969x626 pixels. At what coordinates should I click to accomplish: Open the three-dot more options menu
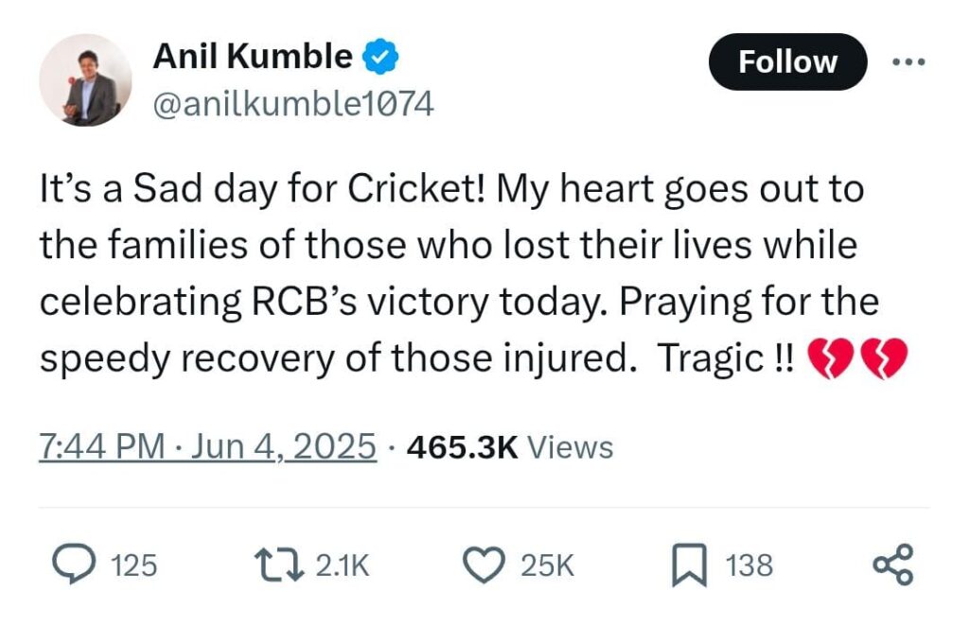[909, 61]
